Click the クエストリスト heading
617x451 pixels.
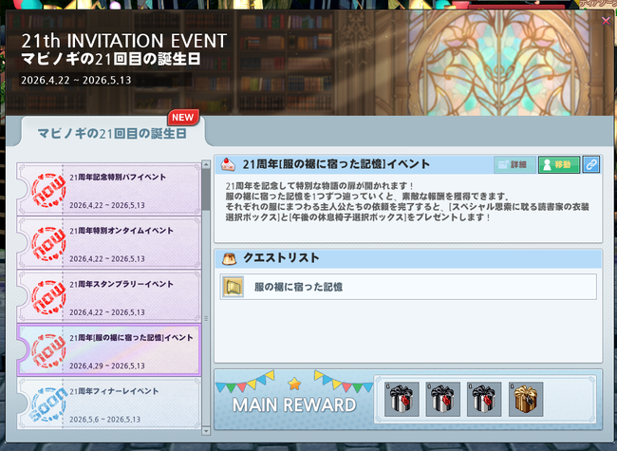281,257
